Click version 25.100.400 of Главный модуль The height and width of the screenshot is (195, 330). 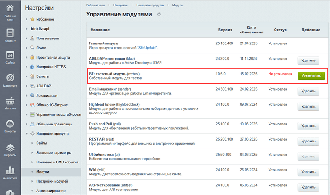(224, 43)
